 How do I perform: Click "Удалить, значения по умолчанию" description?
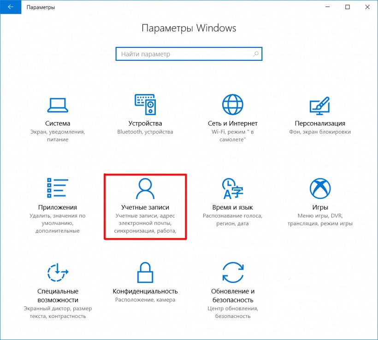coord(58,223)
